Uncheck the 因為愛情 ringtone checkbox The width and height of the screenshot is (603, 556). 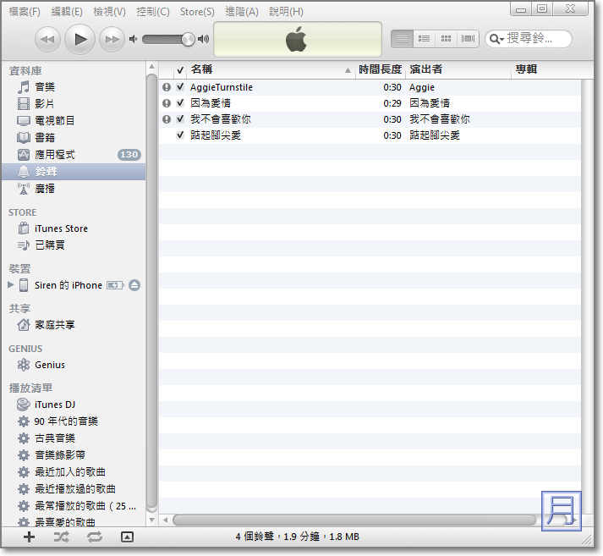[180, 103]
